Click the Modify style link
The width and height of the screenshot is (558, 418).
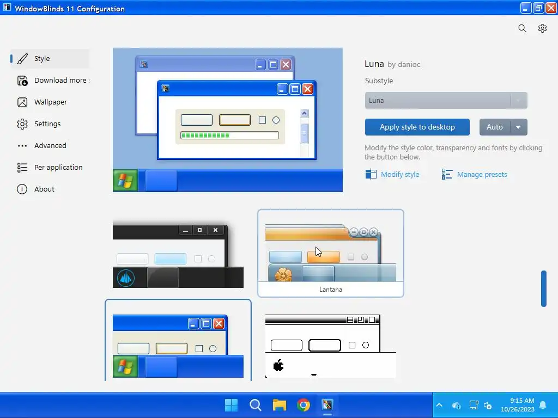click(x=400, y=175)
